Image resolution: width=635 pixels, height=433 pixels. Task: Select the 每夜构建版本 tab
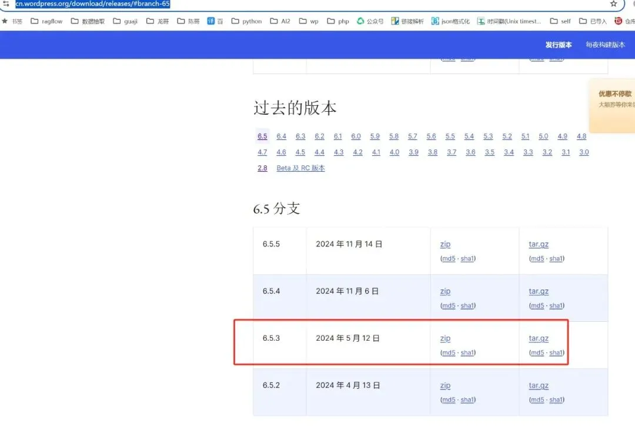point(606,45)
